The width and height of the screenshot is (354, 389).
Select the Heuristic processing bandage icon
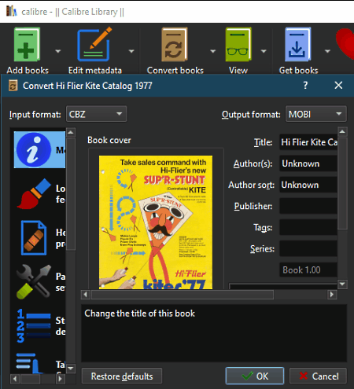coord(34,238)
